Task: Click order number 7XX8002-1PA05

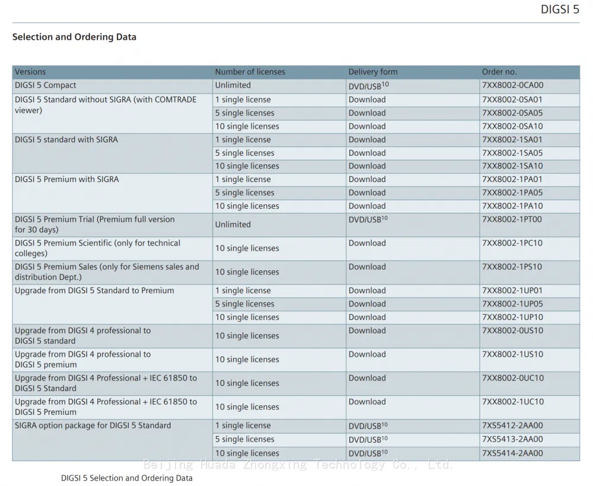Action: point(512,193)
